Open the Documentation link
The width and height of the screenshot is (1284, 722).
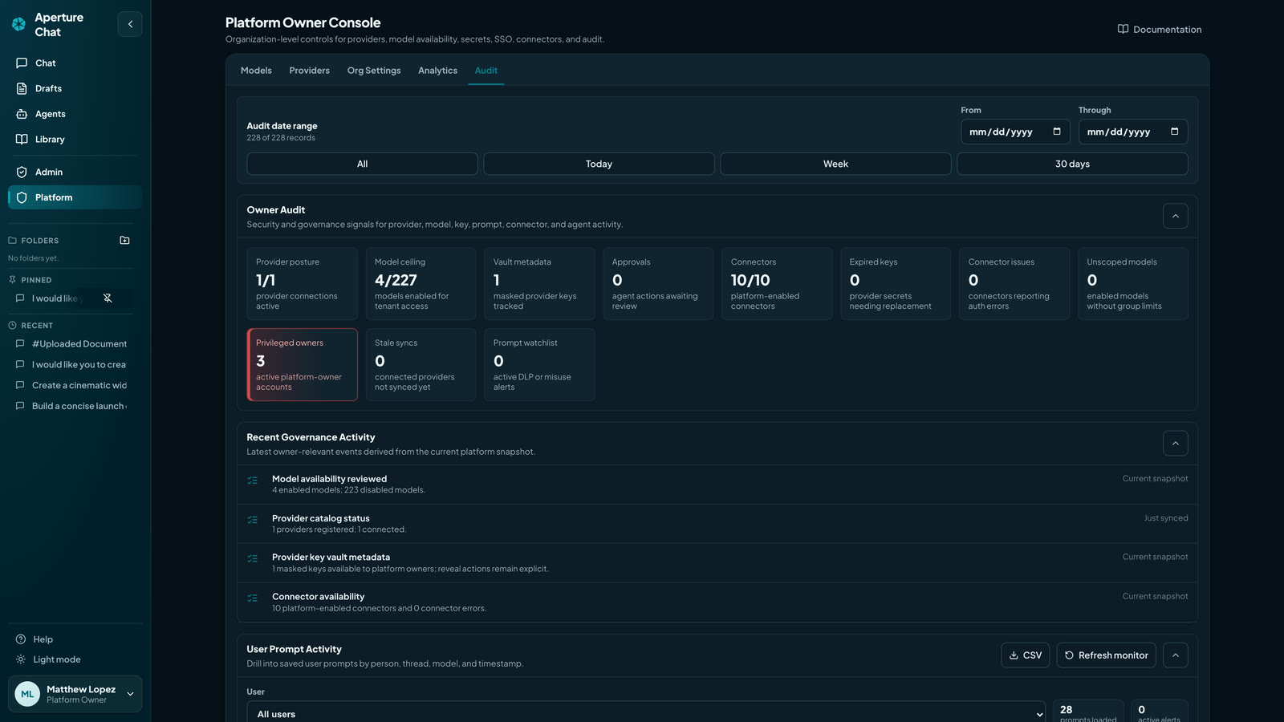[1159, 30]
